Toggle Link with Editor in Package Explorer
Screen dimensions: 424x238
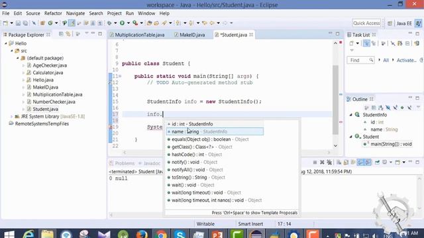pos(68,34)
